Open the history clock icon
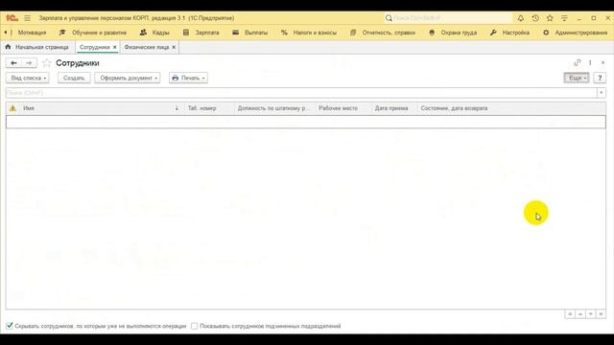614x345 pixels. [x=535, y=18]
